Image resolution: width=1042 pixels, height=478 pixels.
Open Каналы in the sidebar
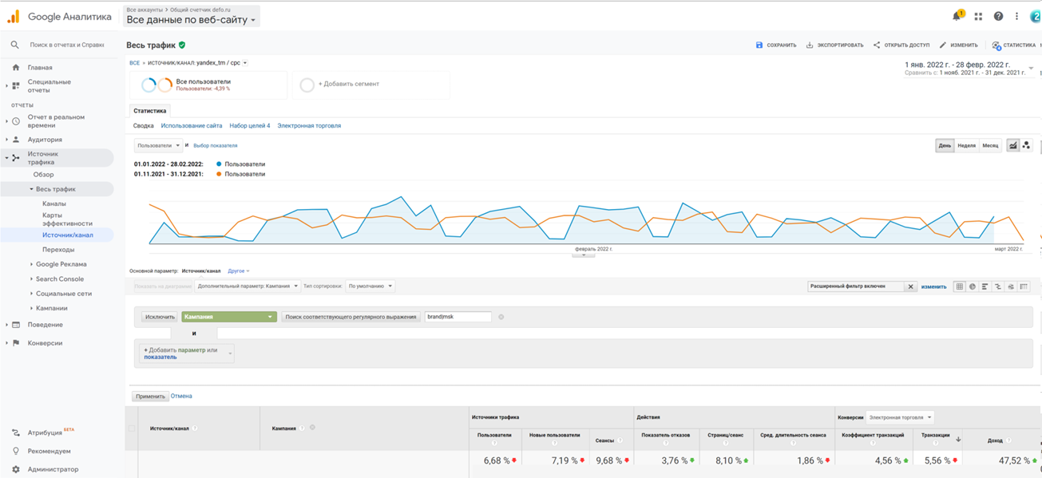pos(54,203)
